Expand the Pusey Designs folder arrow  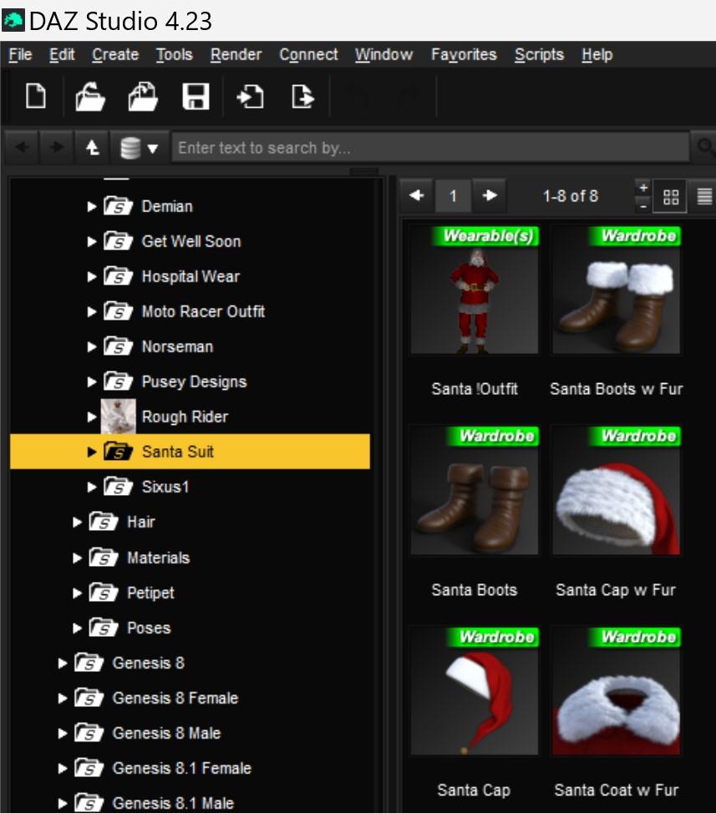pos(92,381)
